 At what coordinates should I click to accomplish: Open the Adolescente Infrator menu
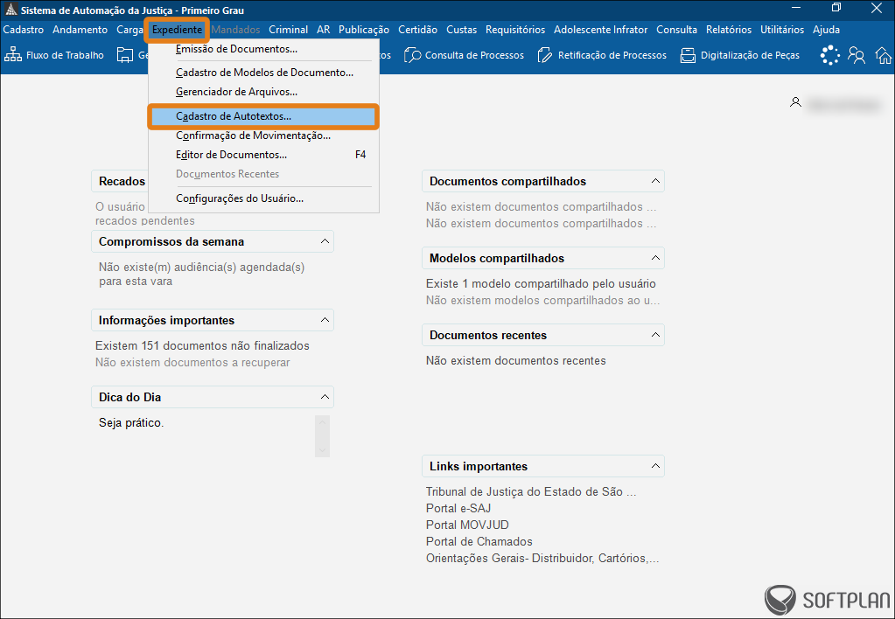600,30
